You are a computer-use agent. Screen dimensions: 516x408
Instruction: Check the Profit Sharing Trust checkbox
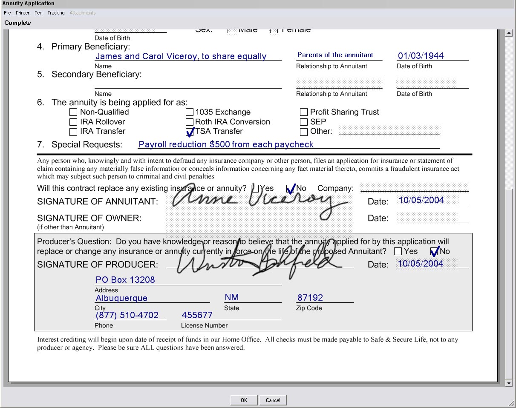(x=304, y=112)
